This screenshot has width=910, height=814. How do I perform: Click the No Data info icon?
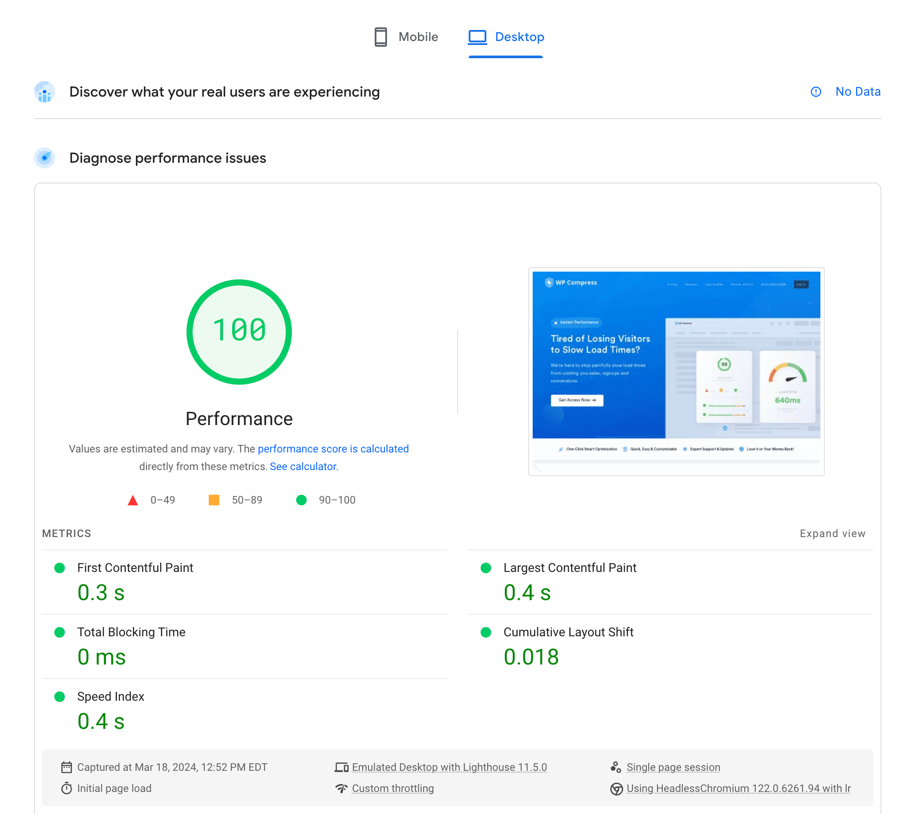tap(816, 92)
